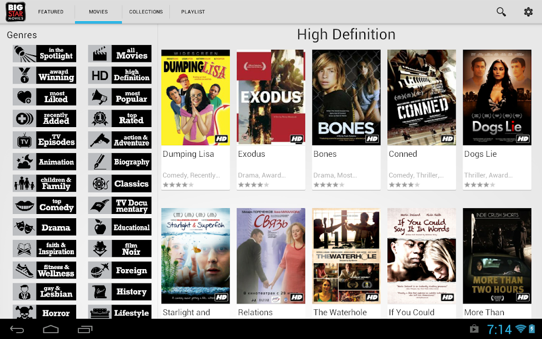Screen dimensions: 542x339
Task: Open Animation genre
Action: tap(44, 162)
